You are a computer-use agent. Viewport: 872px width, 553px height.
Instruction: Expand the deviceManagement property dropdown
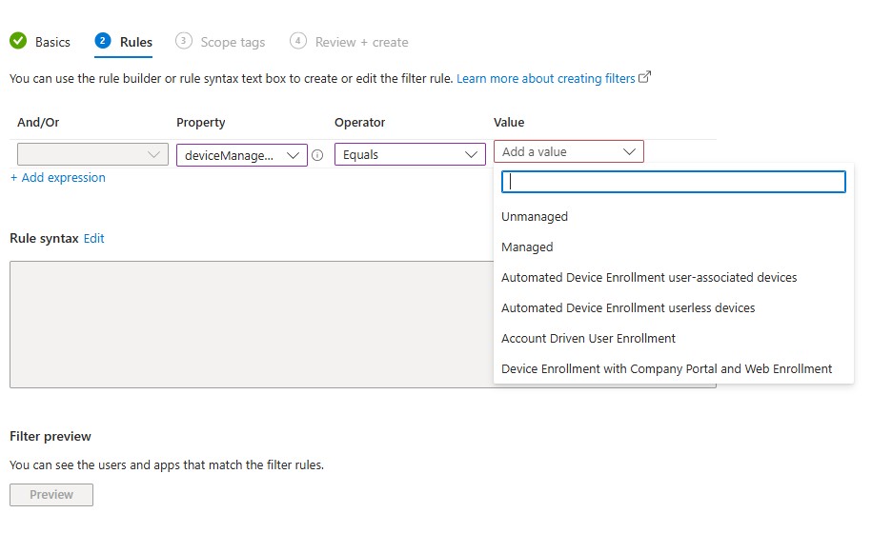click(241, 154)
